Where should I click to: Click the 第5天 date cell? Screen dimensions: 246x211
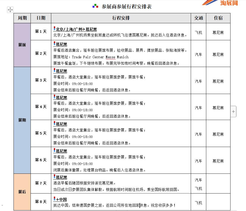point(41,133)
